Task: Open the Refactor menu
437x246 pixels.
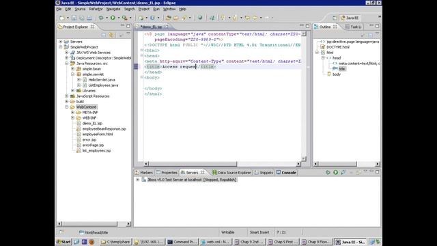Action: [x=96, y=9]
